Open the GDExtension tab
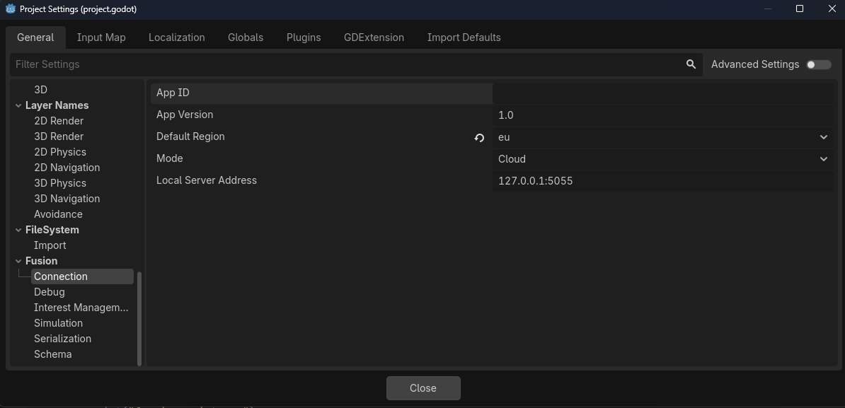Screen dimensions: 845x408 coord(374,37)
